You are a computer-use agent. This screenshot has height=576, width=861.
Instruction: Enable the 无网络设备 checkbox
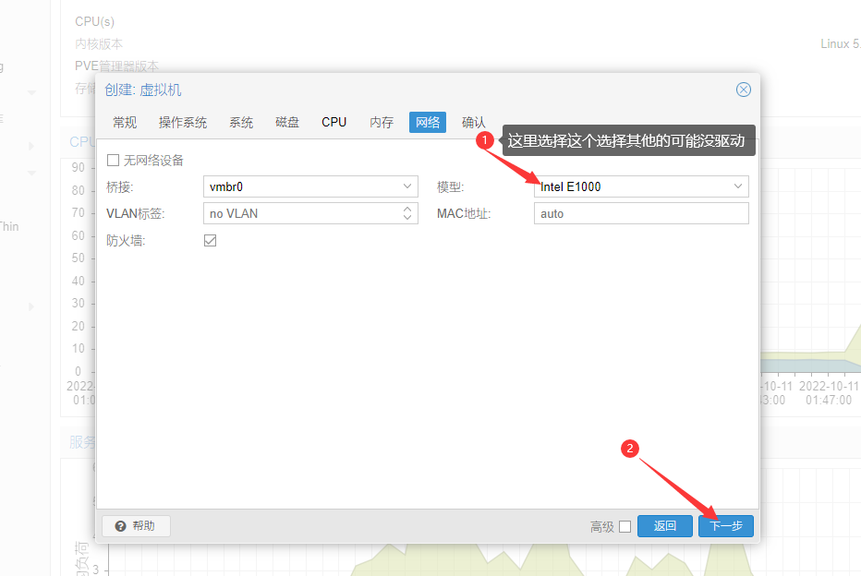pos(113,161)
